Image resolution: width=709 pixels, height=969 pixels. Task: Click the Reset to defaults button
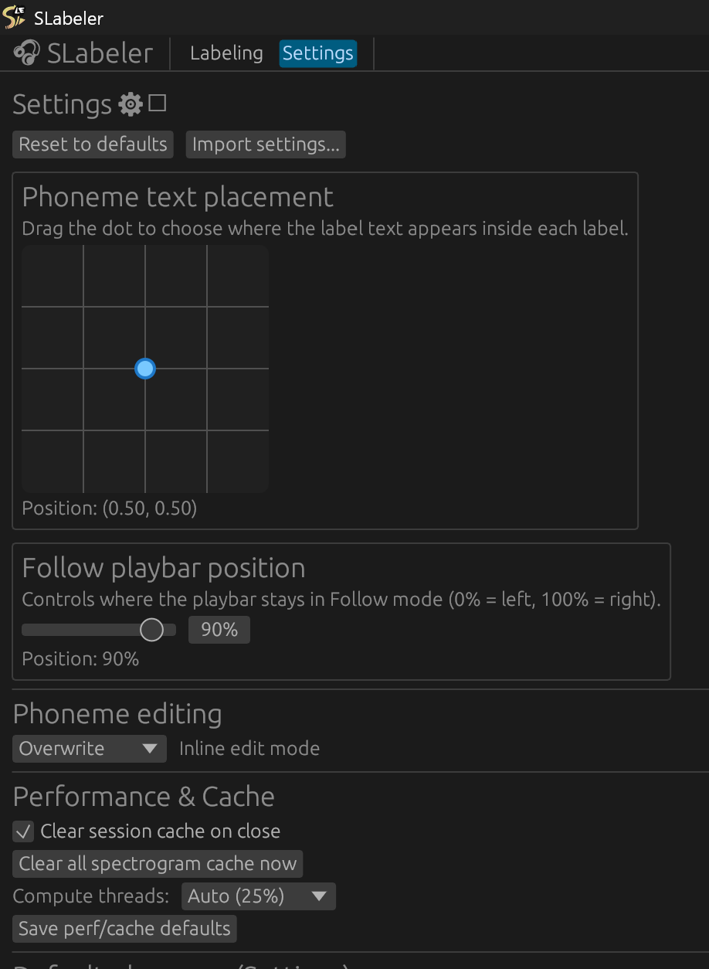point(93,144)
